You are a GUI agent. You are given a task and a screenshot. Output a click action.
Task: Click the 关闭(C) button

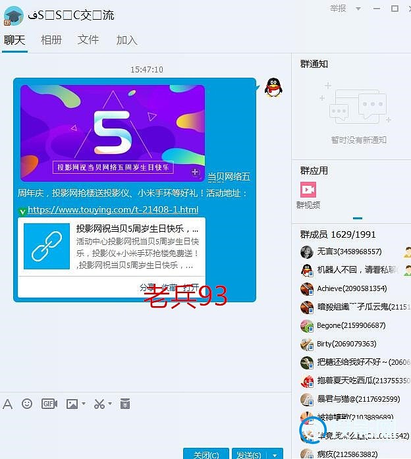206,454
